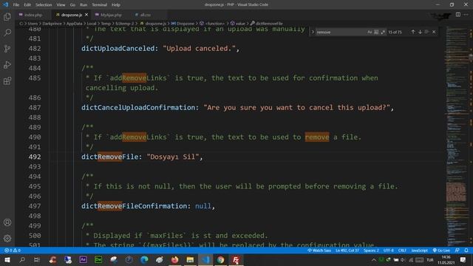This screenshot has width=473, height=266.
Task: Open the View menu
Action: pyautogui.click(x=61, y=5)
